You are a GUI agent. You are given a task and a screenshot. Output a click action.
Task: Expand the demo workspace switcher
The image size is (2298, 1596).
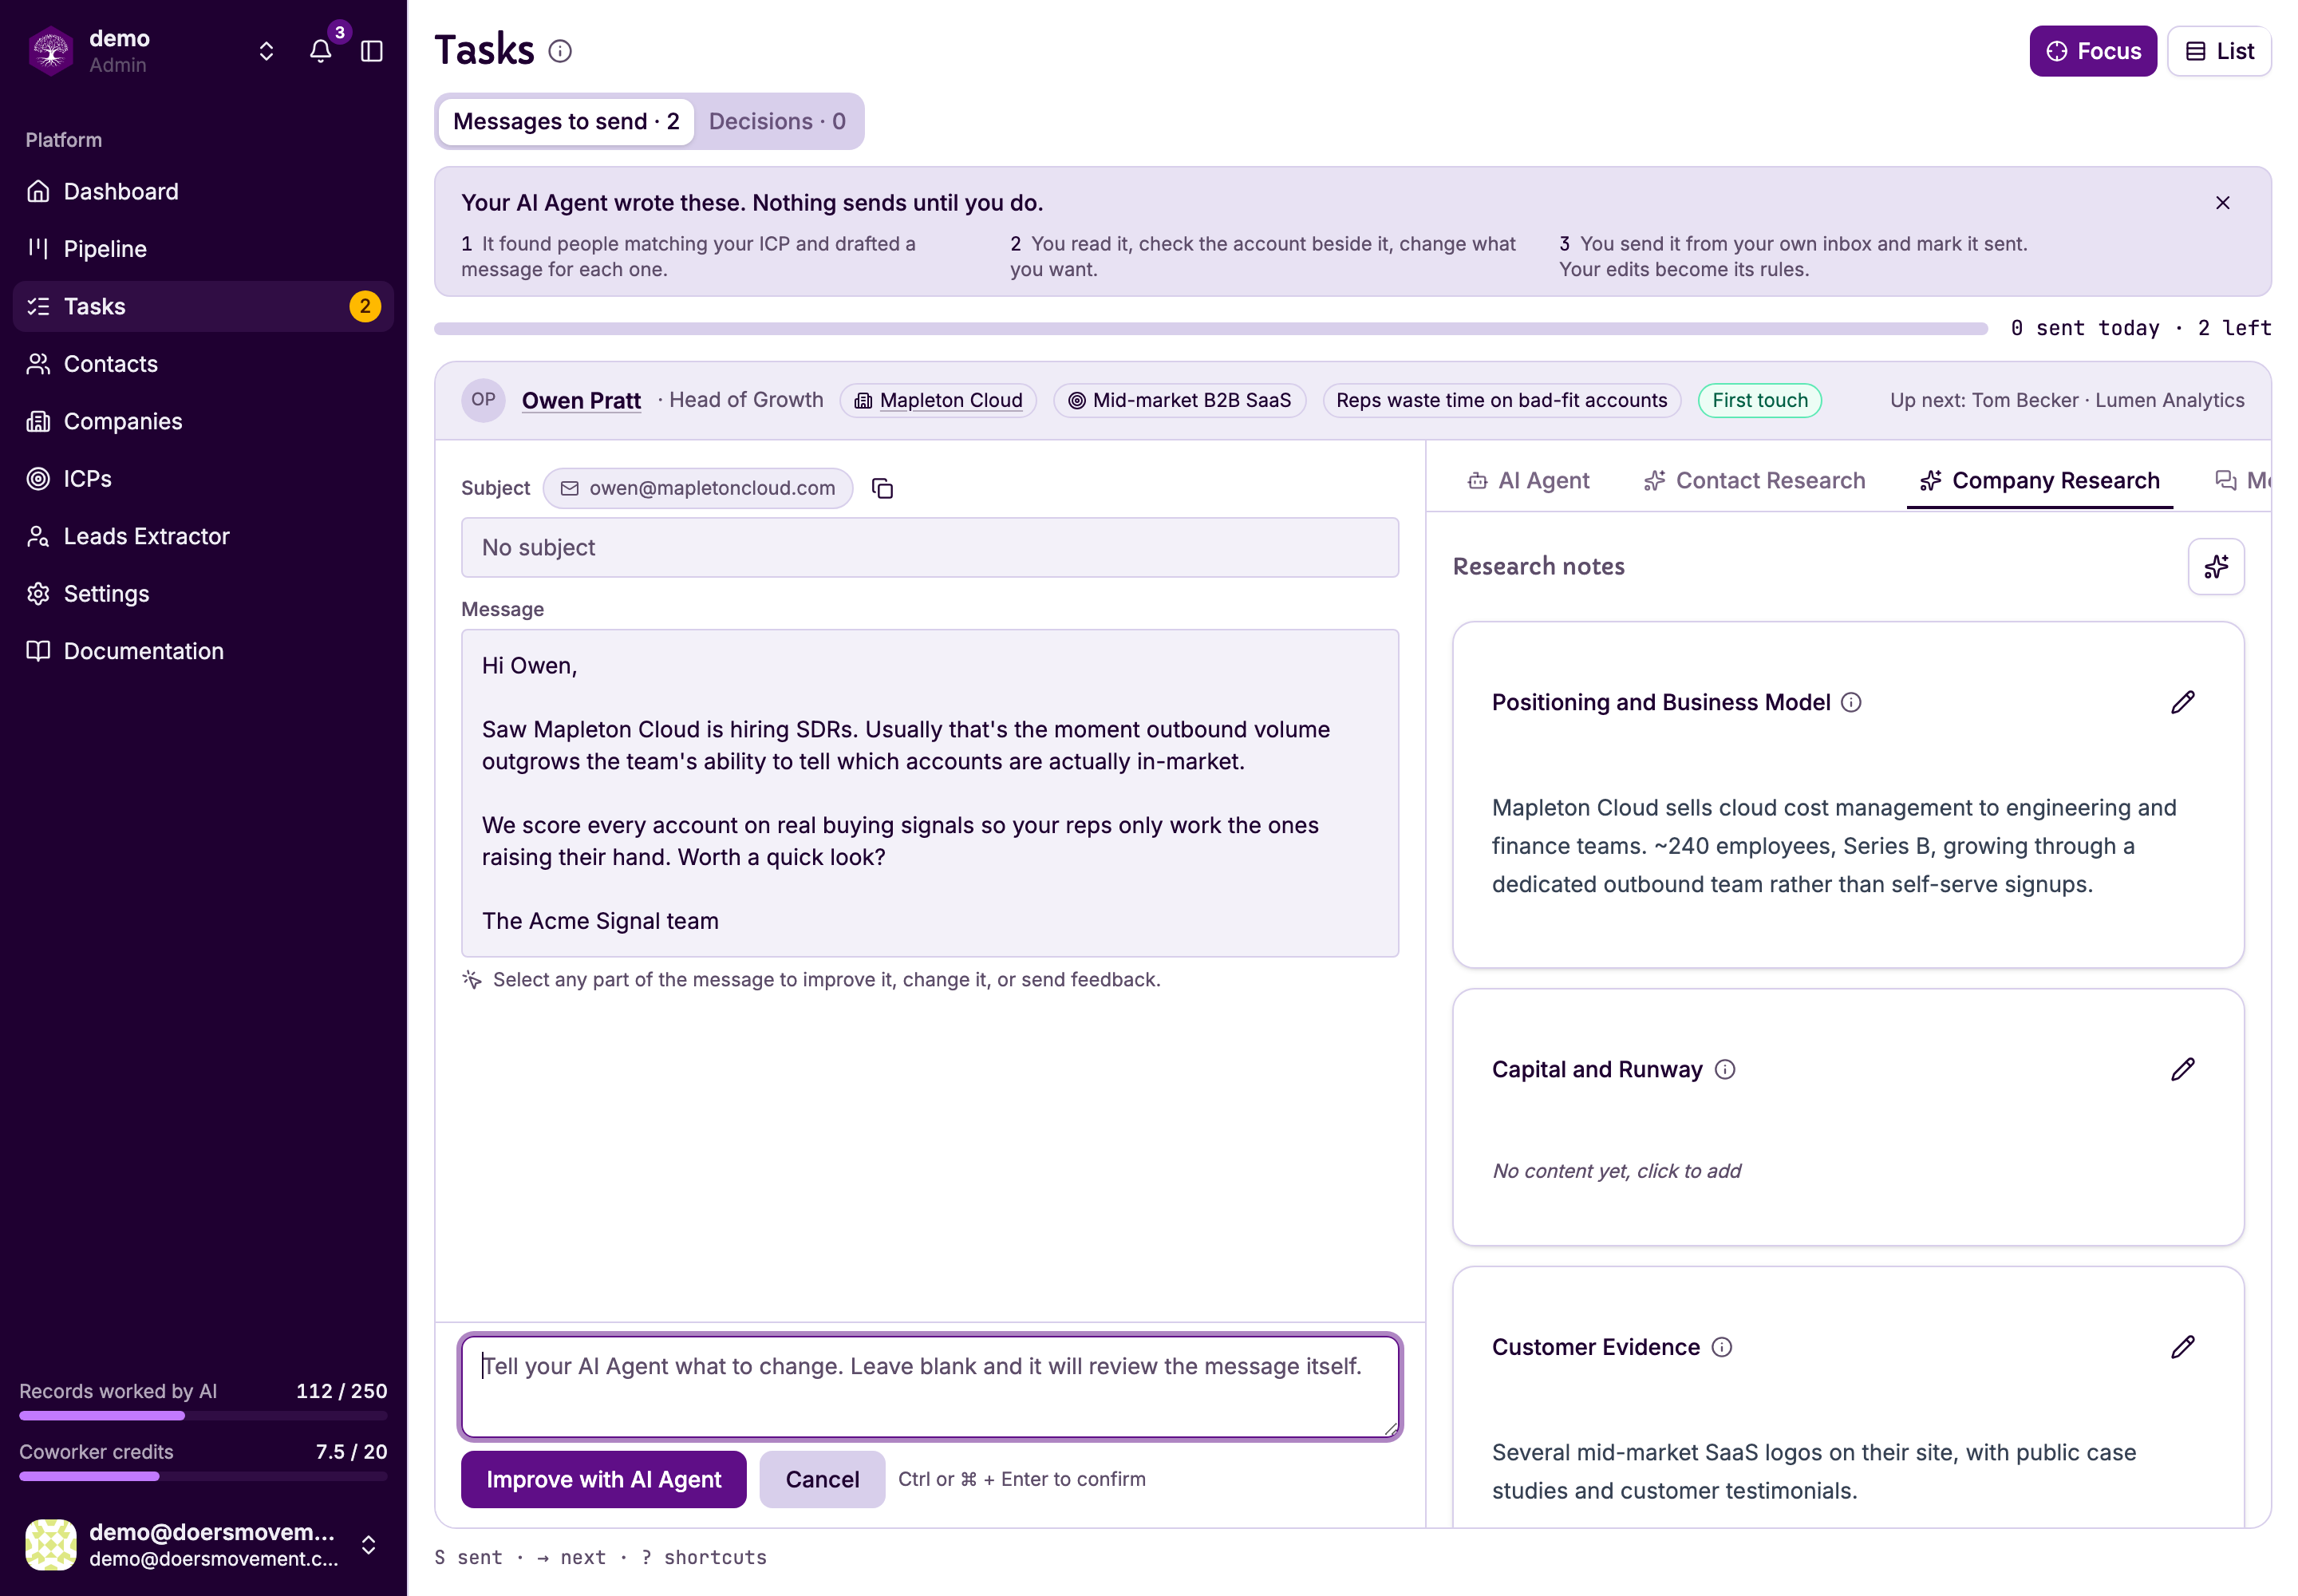(x=266, y=51)
